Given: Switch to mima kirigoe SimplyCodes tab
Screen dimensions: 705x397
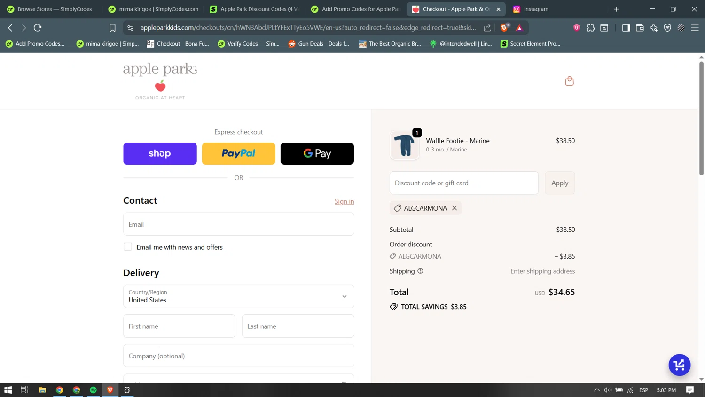Looking at the screenshot, I should [153, 9].
